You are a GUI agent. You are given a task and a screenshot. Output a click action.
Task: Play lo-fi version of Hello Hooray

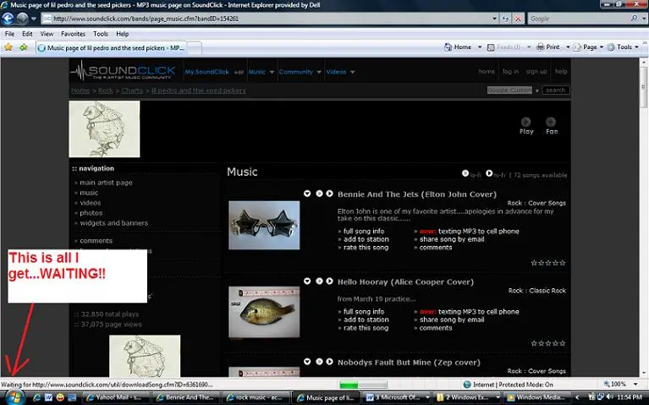pyautogui.click(x=319, y=282)
